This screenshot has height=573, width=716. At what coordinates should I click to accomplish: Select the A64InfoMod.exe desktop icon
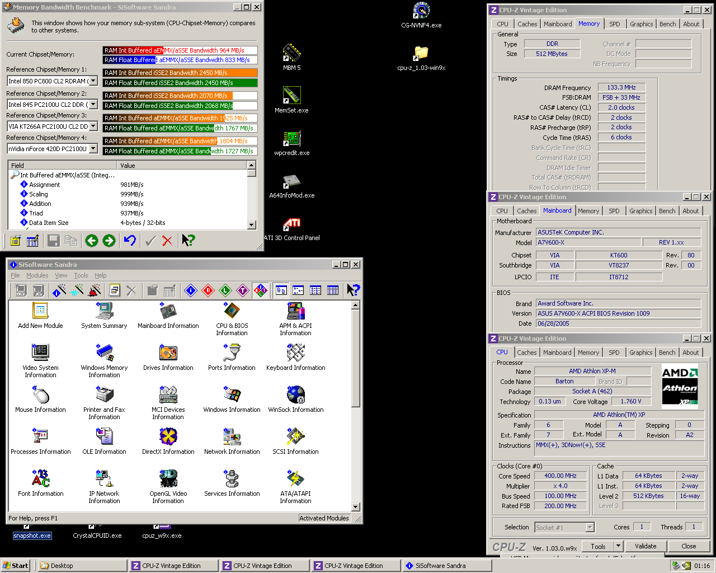click(x=291, y=185)
